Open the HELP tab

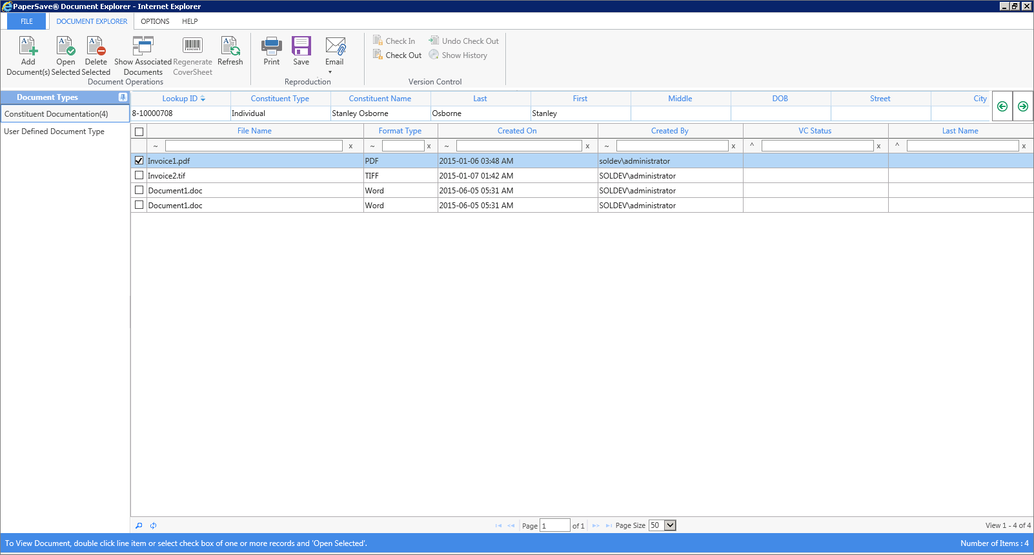(190, 21)
